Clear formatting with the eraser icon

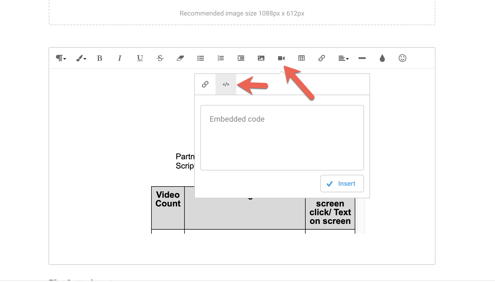coord(180,58)
